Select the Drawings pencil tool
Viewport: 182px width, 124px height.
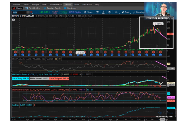pos(139,12)
